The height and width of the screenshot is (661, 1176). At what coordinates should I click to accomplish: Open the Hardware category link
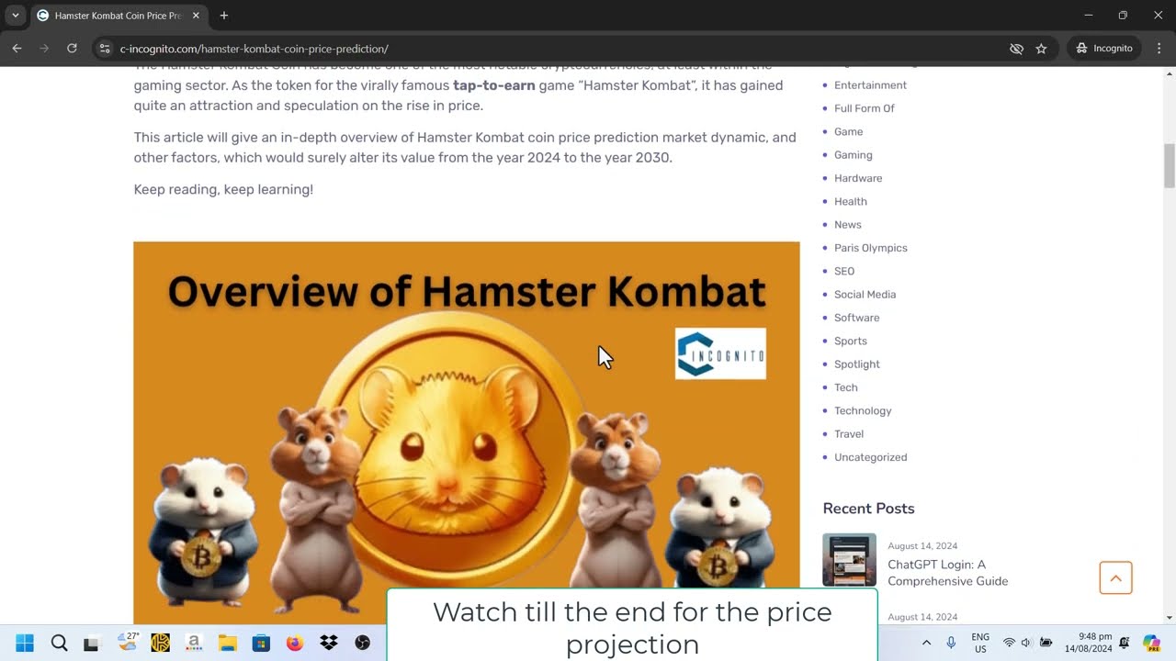click(858, 178)
